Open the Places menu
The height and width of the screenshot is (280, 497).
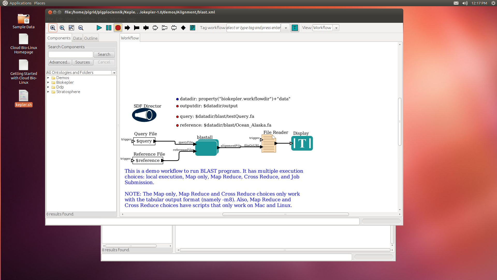(x=40, y=3)
